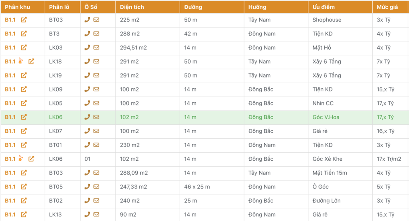Image resolution: width=409 pixels, height=221 pixels.
Task: Click the 'Hướng' column header
Action: tap(257, 7)
